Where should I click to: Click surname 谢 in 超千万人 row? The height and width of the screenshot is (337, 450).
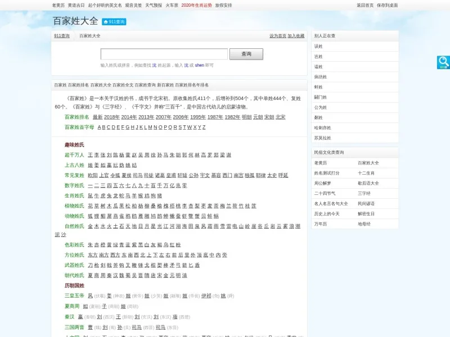229,155
